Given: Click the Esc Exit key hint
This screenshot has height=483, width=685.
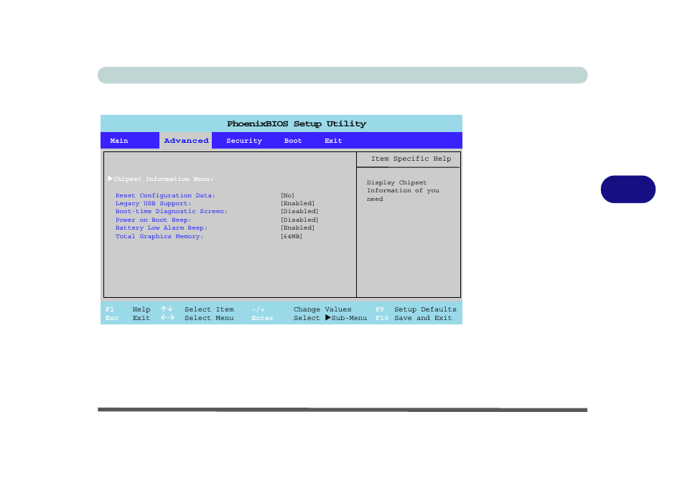Looking at the screenshot, I should [x=128, y=319].
